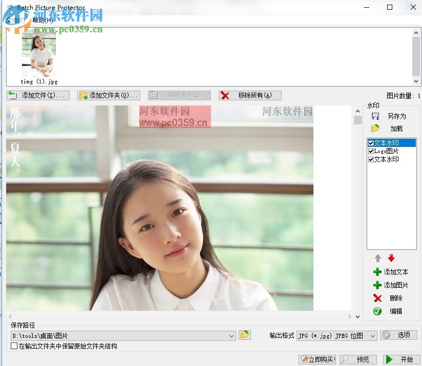
Task: Open the folder browse icon near 保存路径
Action: point(244,335)
